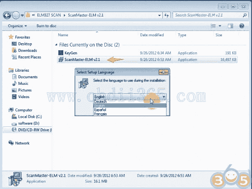
Task: Select the KeyGen file icon
Action: tap(61, 53)
